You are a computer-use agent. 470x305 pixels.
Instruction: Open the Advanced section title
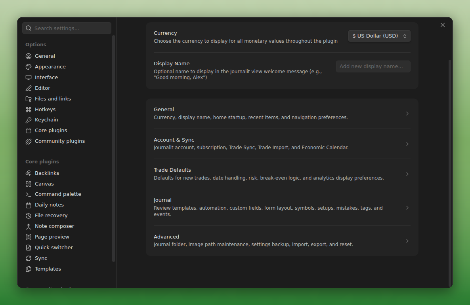click(166, 237)
